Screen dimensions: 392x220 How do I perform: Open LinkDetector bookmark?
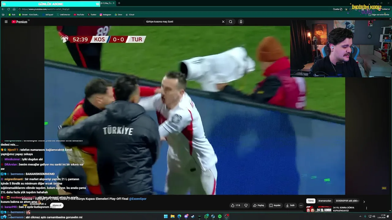(x=63, y=15)
